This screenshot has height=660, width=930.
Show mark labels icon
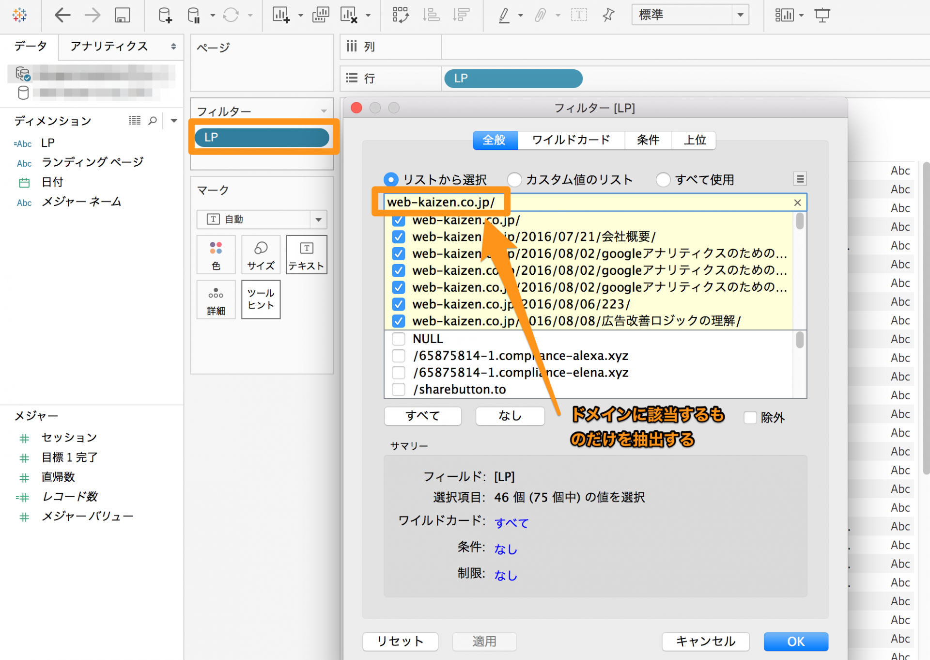click(x=579, y=15)
